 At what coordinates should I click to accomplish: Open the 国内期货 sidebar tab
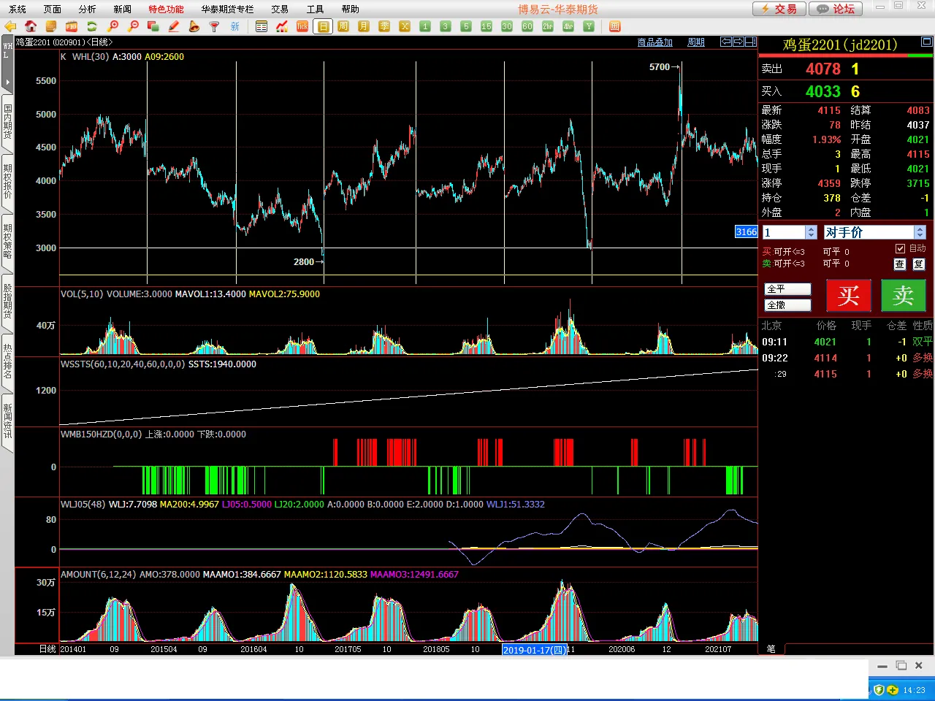tap(7, 122)
